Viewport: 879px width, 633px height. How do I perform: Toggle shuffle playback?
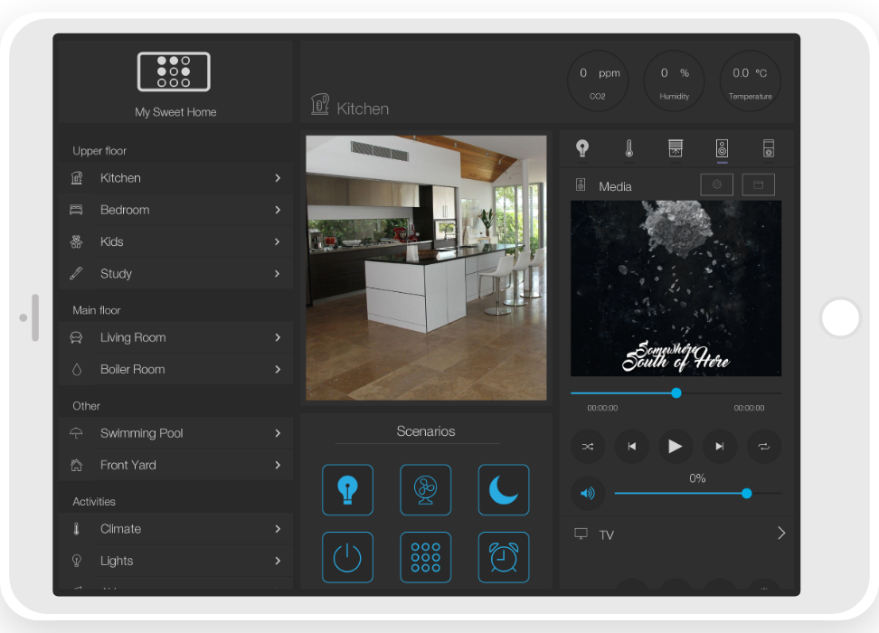[x=588, y=446]
